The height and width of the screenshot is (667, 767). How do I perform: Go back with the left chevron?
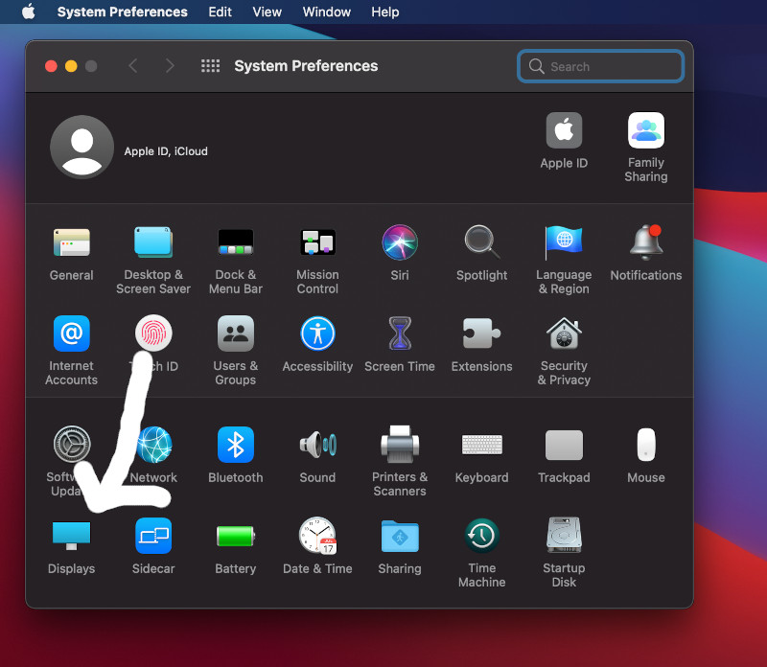(133, 65)
